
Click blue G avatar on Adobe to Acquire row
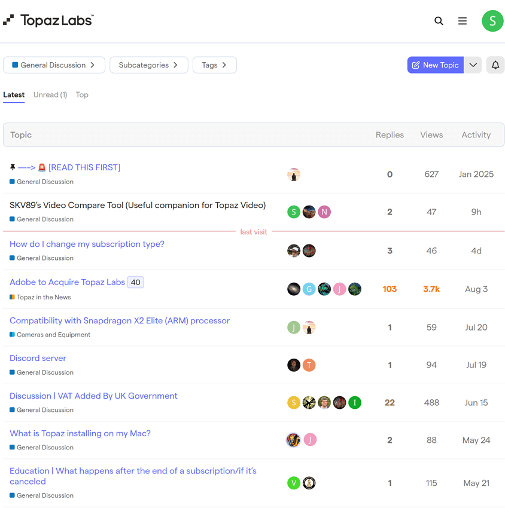click(309, 289)
